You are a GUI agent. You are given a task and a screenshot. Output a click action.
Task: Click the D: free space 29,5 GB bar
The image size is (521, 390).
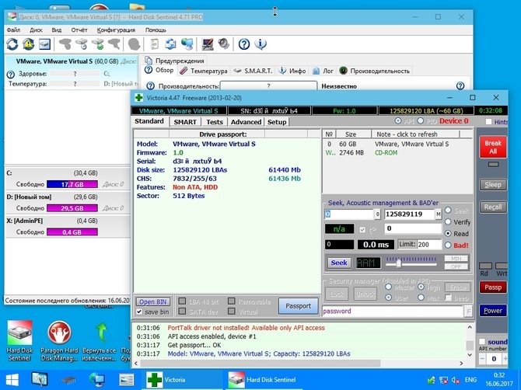pos(72,208)
